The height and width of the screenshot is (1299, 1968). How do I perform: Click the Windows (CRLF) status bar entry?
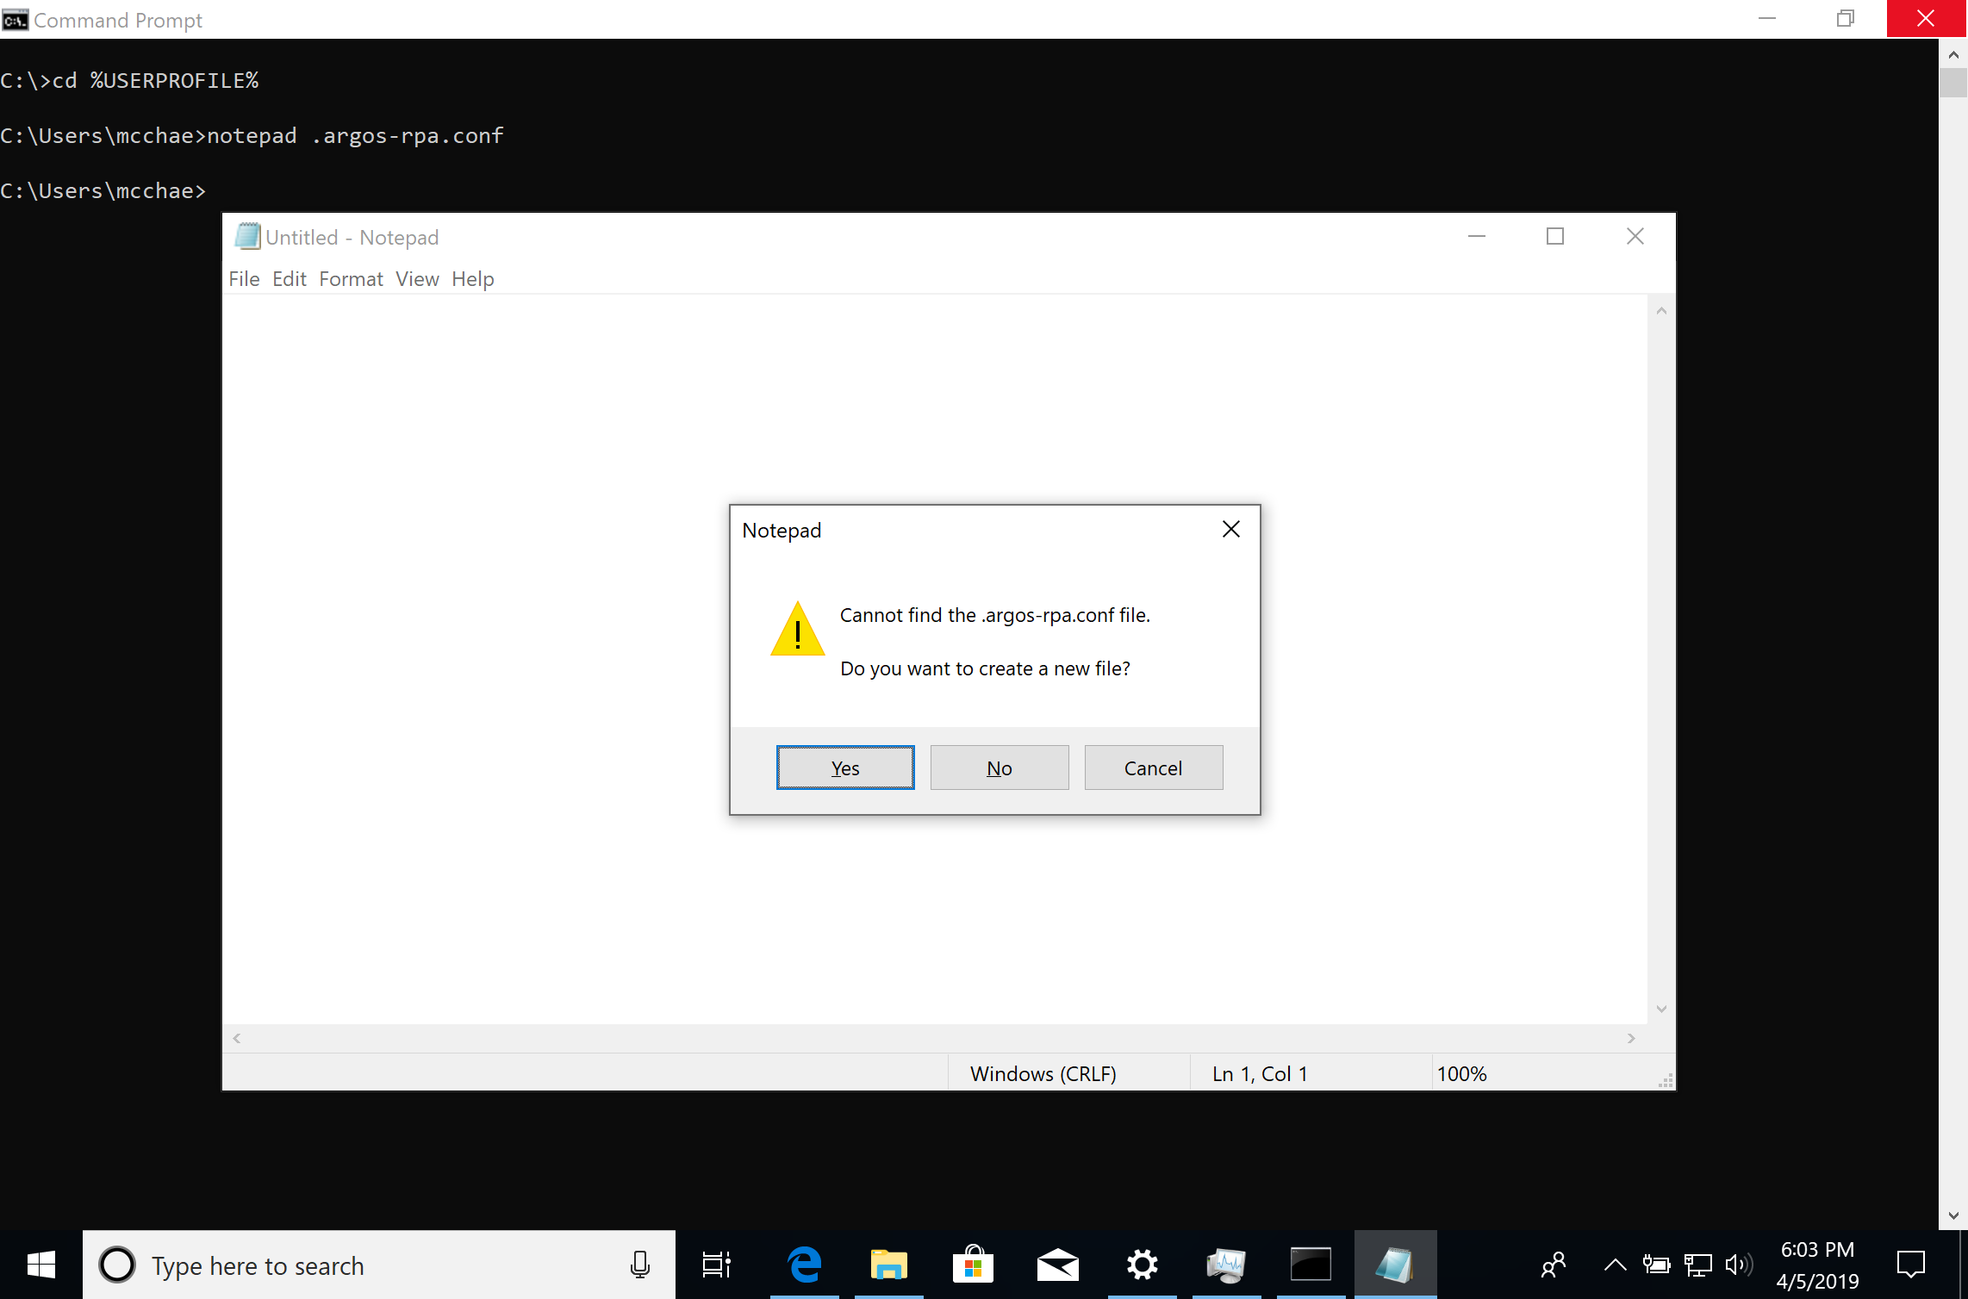[x=1043, y=1074]
